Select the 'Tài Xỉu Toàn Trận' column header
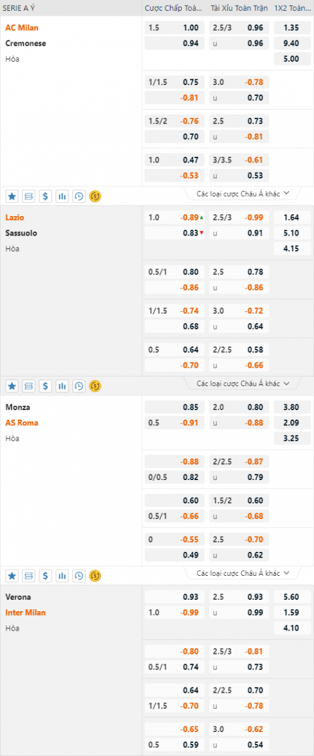The width and height of the screenshot is (314, 756). tap(239, 8)
